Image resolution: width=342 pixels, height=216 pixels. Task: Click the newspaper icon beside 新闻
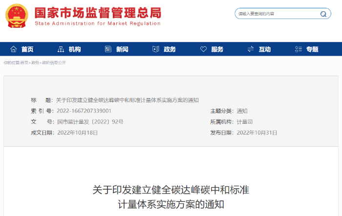point(108,49)
